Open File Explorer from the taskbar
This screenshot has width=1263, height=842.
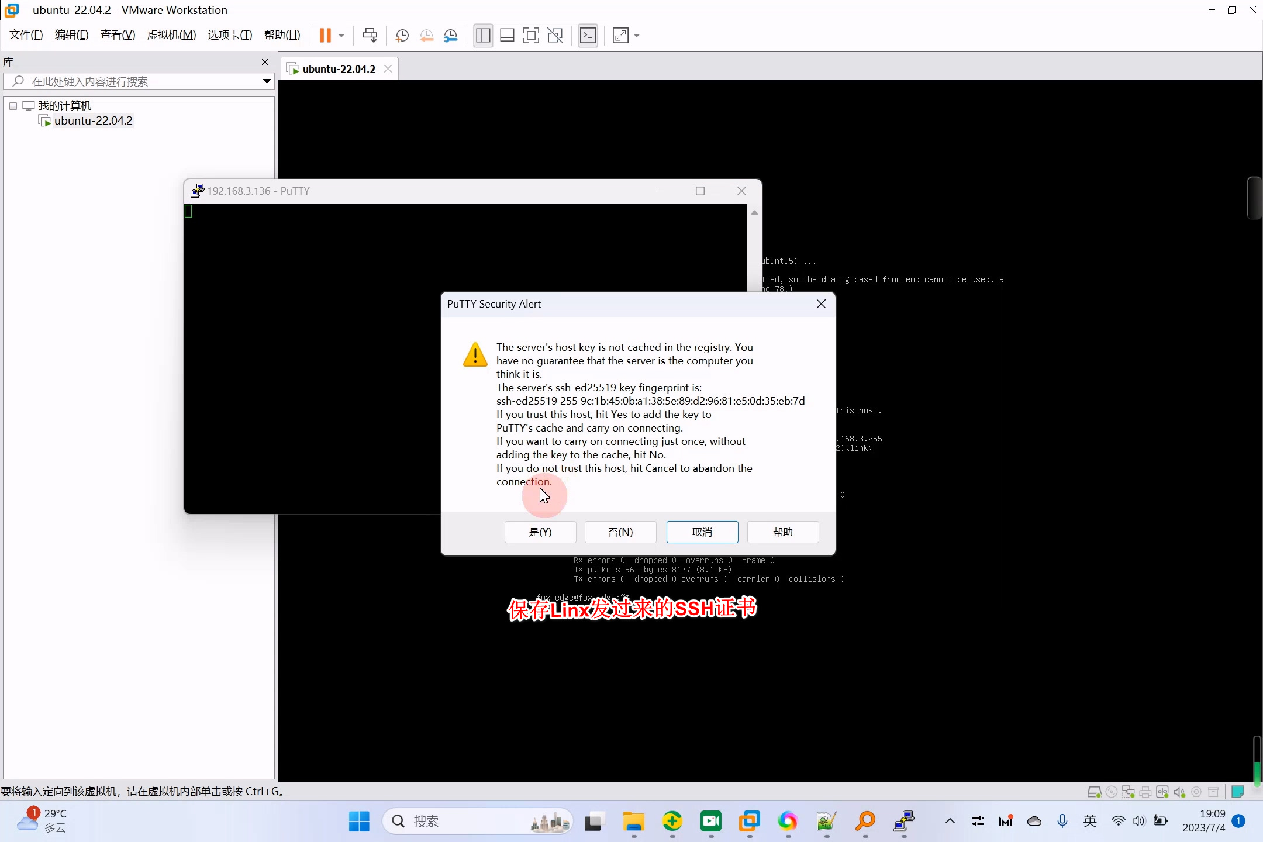pos(633,822)
